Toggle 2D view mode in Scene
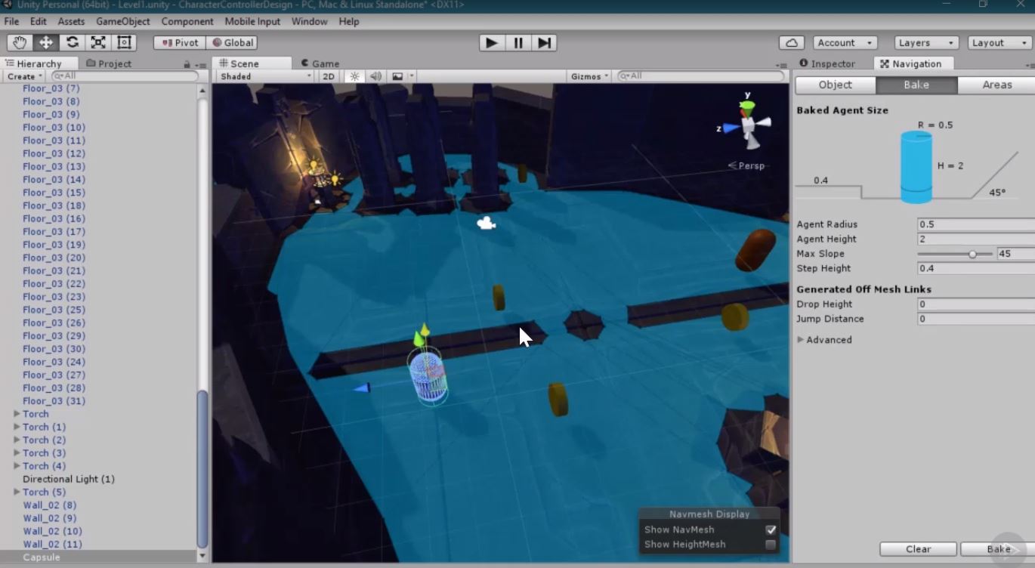Screen dimensions: 1035x568 click(x=329, y=76)
